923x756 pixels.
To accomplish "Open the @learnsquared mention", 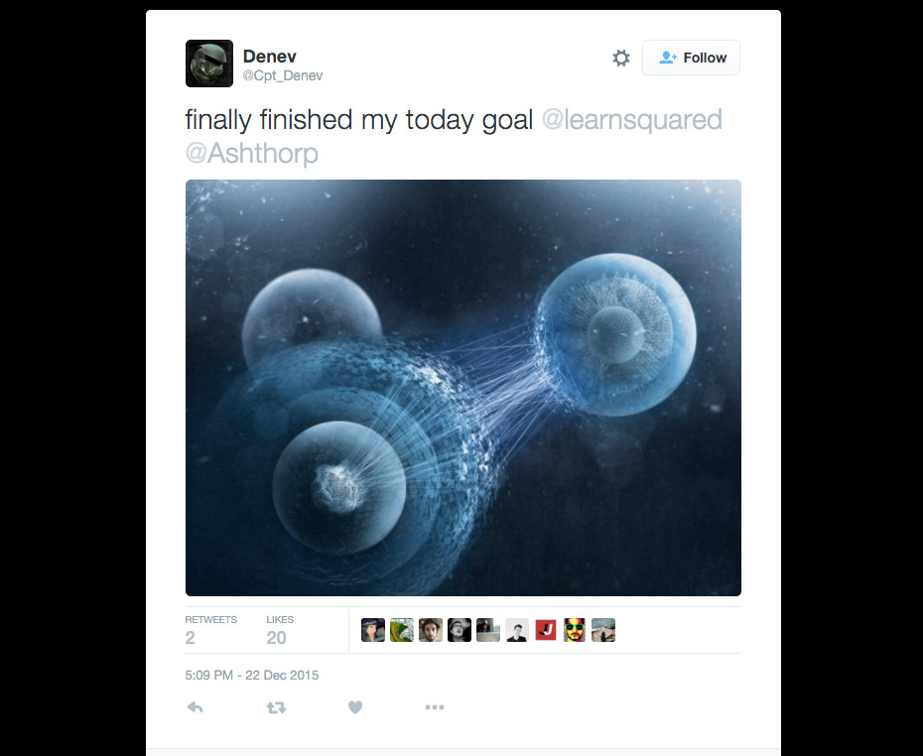I will click(x=631, y=119).
